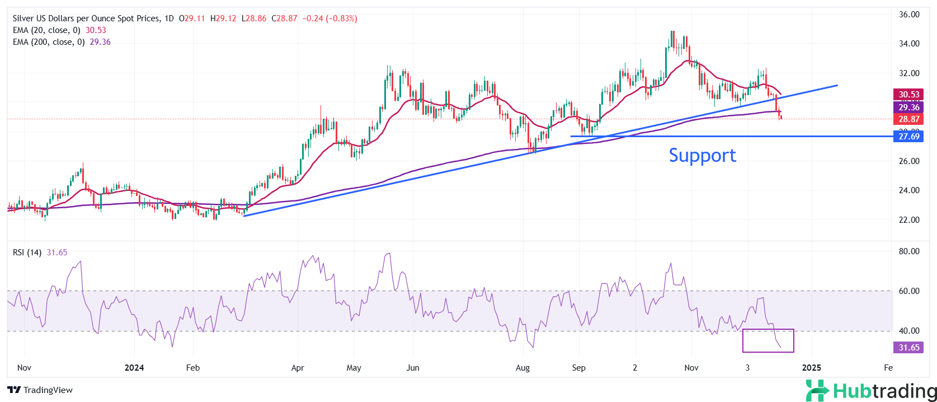Click the purple 29.36 EMA price tag
The image size is (937, 402).
[908, 107]
